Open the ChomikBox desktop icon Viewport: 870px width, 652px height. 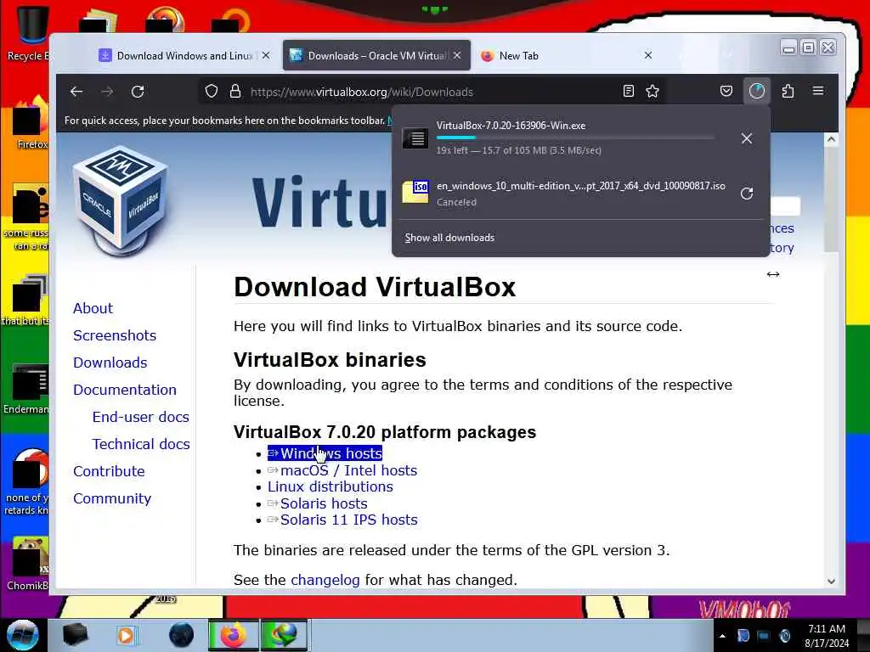pyautogui.click(x=28, y=563)
